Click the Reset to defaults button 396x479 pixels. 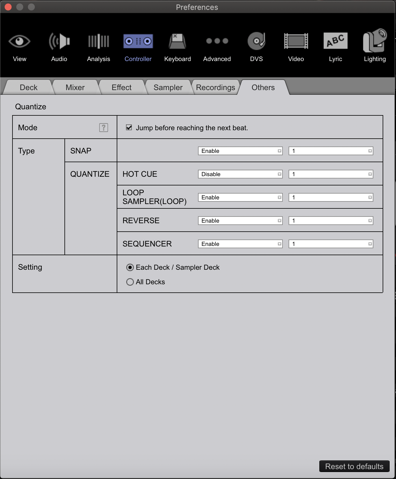pos(354,467)
